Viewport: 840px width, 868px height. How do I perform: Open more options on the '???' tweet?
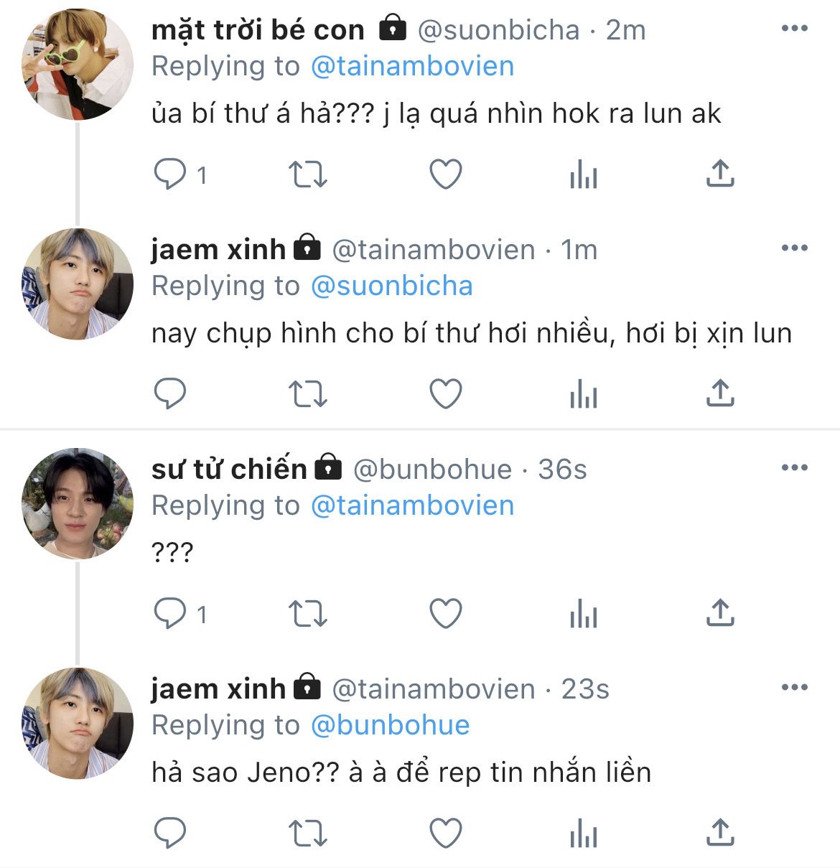coord(794,468)
